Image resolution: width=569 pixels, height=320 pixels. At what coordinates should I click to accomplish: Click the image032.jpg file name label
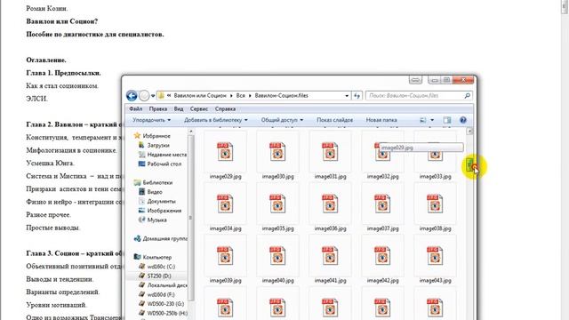(x=382, y=177)
